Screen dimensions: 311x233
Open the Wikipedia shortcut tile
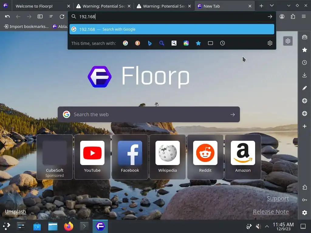(168, 157)
